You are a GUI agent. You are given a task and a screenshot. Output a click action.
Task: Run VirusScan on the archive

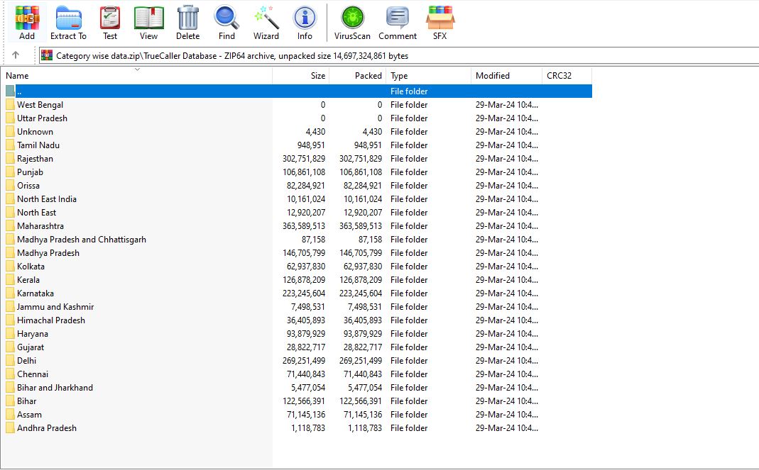352,22
